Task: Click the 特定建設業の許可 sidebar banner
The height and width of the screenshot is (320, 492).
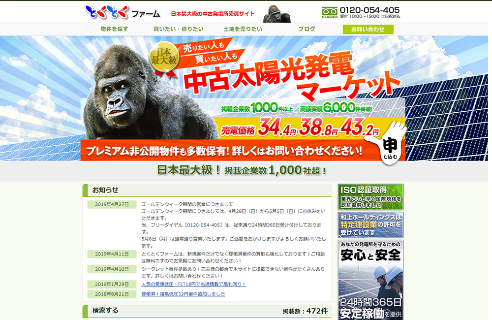Action: (370, 225)
